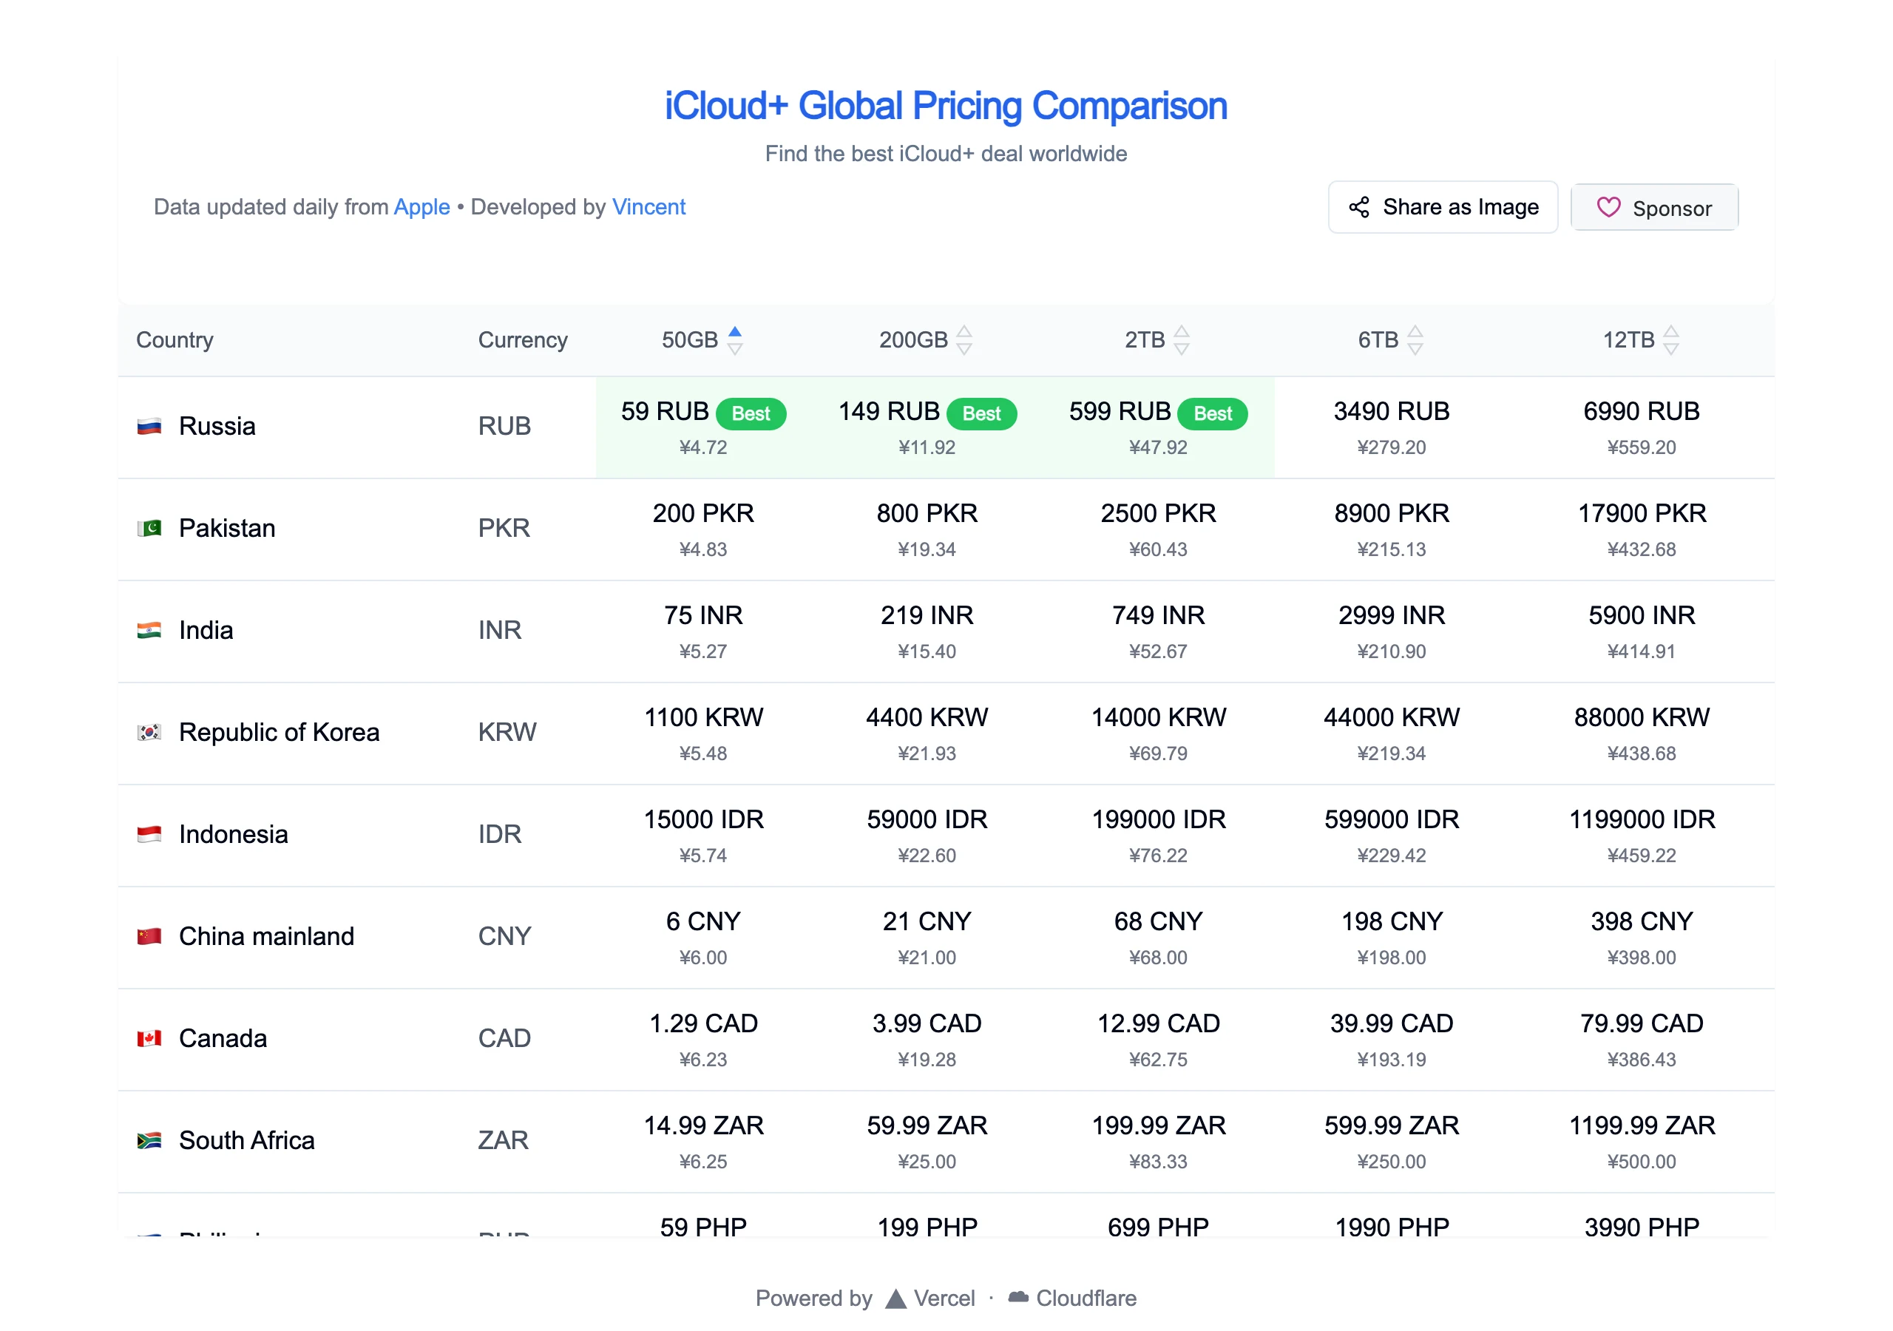
Task: Click the Best badge on 149 RUB
Action: pos(982,413)
